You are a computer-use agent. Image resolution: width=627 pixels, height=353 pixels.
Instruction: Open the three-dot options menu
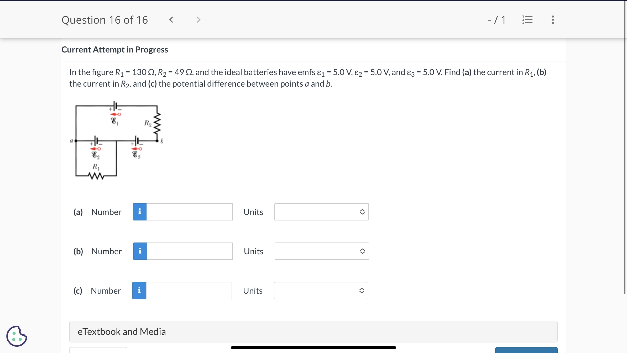pyautogui.click(x=552, y=20)
